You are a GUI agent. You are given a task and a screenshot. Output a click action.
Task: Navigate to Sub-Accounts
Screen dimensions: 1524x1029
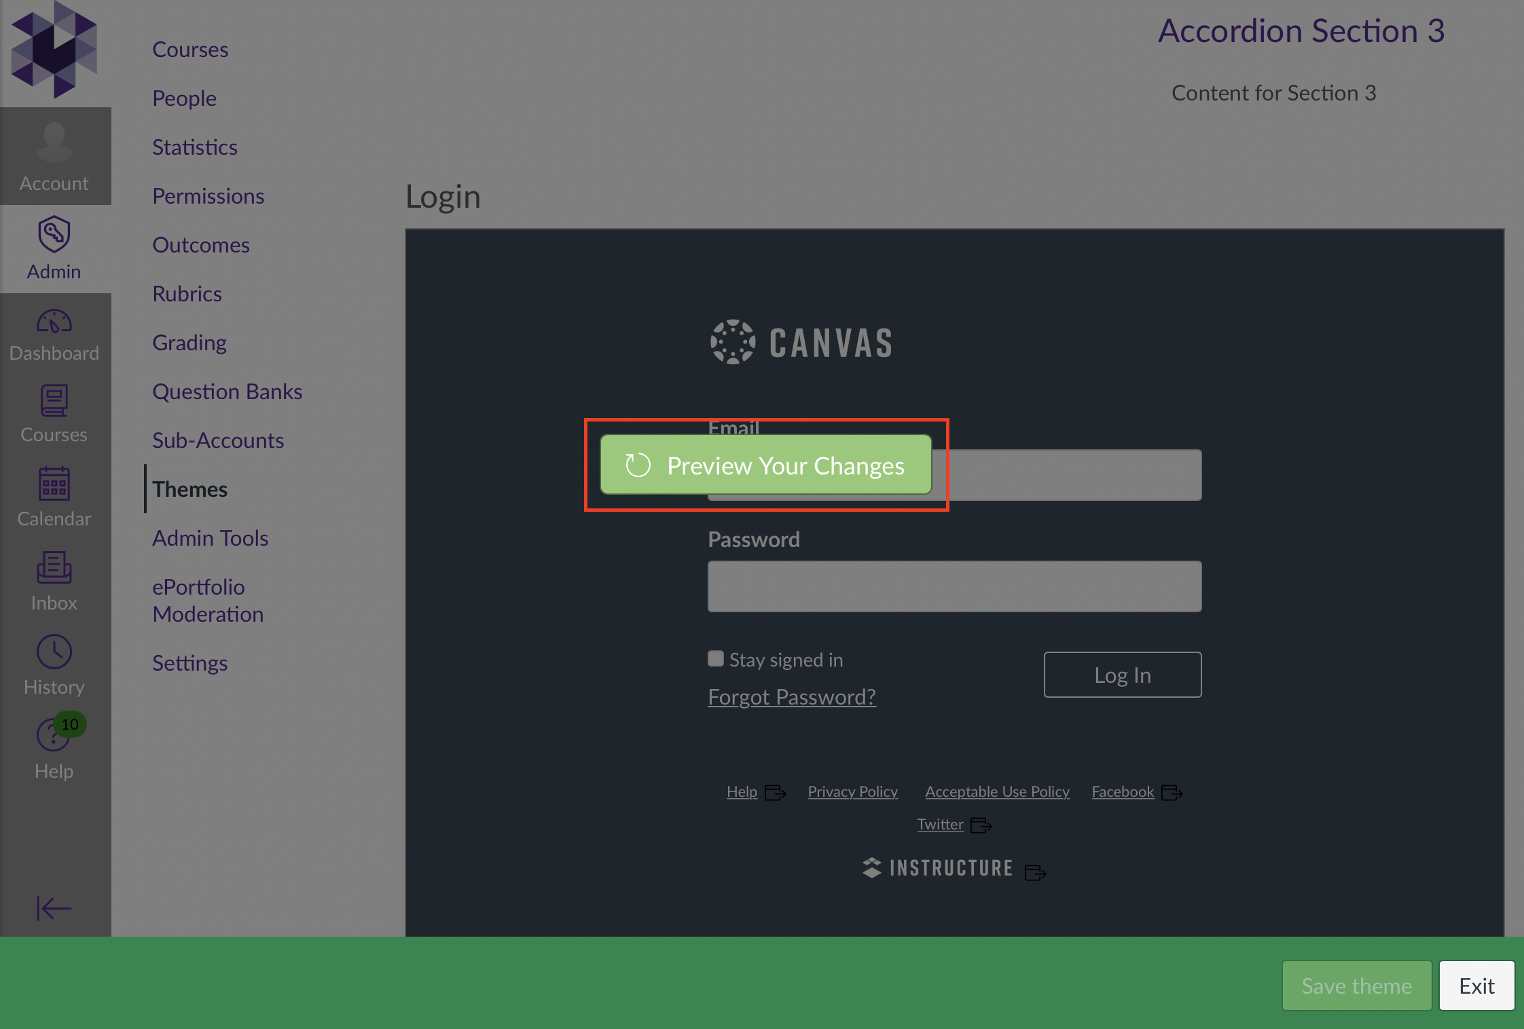click(x=219, y=440)
